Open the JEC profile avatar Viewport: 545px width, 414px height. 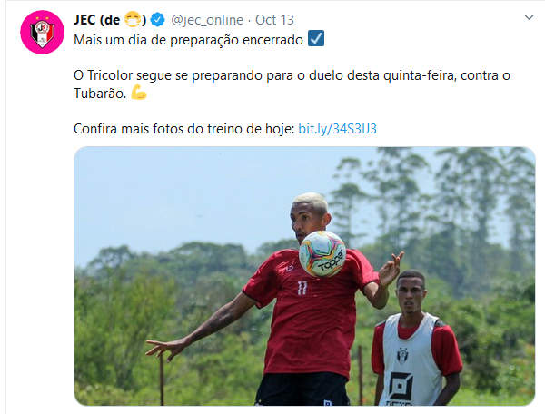tap(42, 32)
